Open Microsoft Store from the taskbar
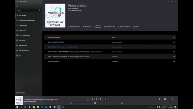 point(33,107)
